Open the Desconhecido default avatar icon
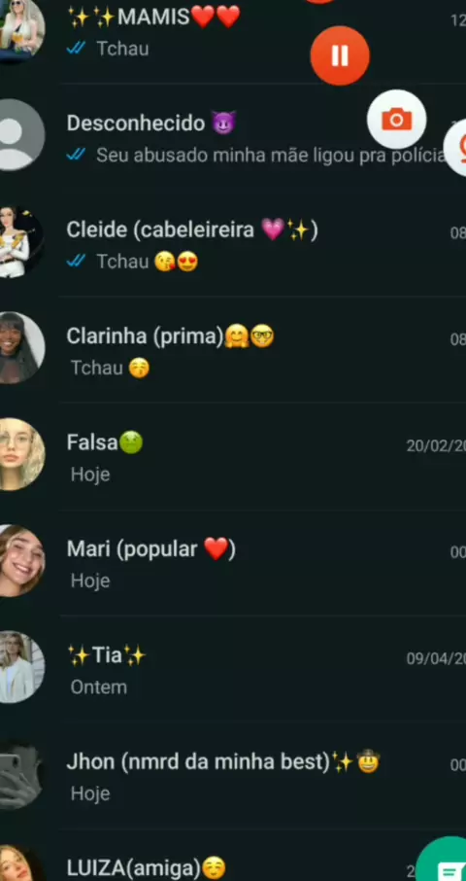Image resolution: width=466 pixels, height=881 pixels. (x=18, y=135)
